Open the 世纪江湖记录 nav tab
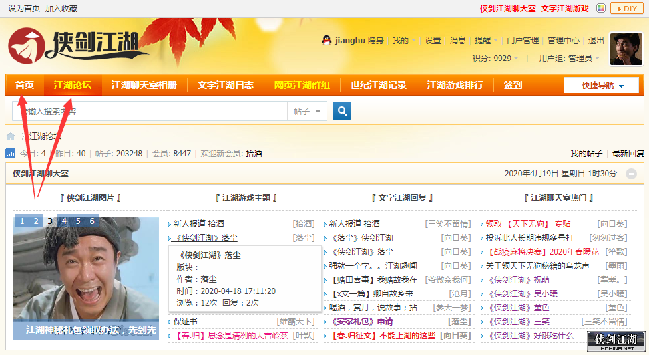This screenshot has width=649, height=355. (x=378, y=85)
